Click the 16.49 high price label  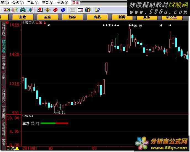point(138,26)
